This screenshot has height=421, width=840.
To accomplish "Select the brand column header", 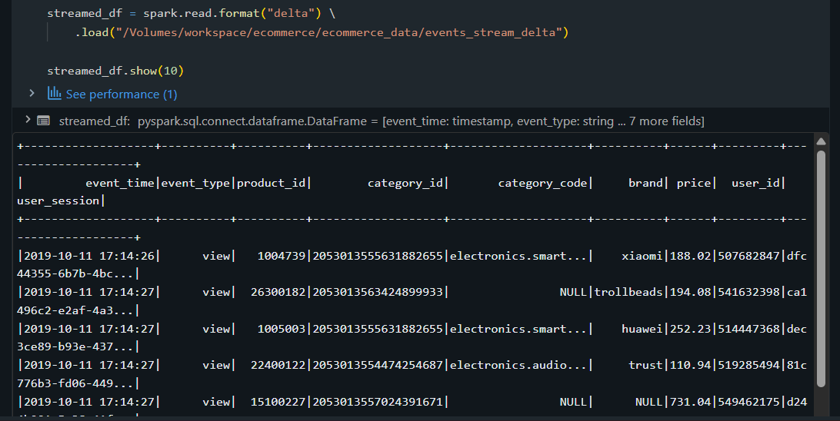I will tap(645, 183).
